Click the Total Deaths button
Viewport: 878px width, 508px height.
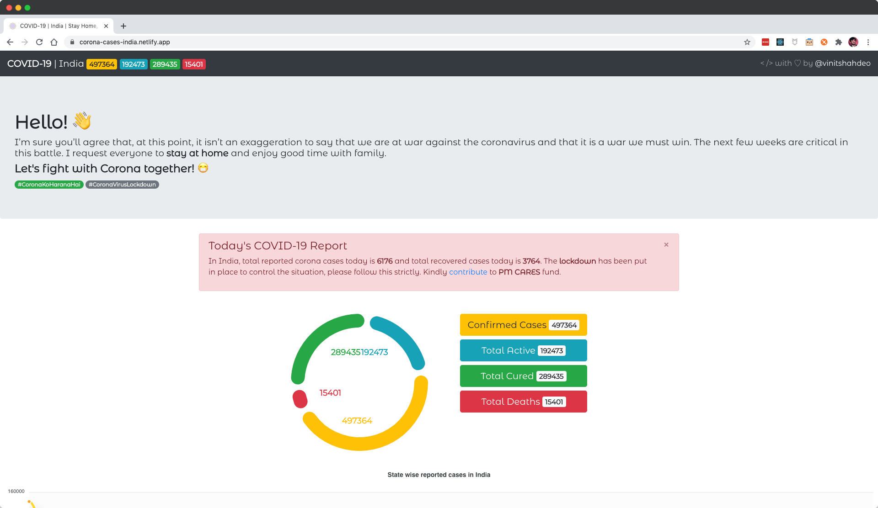pos(523,402)
